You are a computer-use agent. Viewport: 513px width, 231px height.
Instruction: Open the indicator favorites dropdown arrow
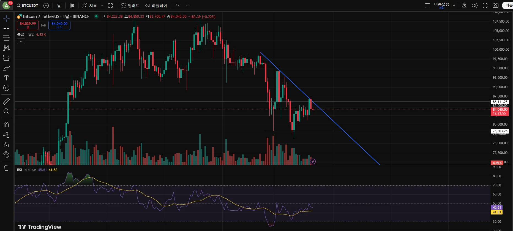102,6
